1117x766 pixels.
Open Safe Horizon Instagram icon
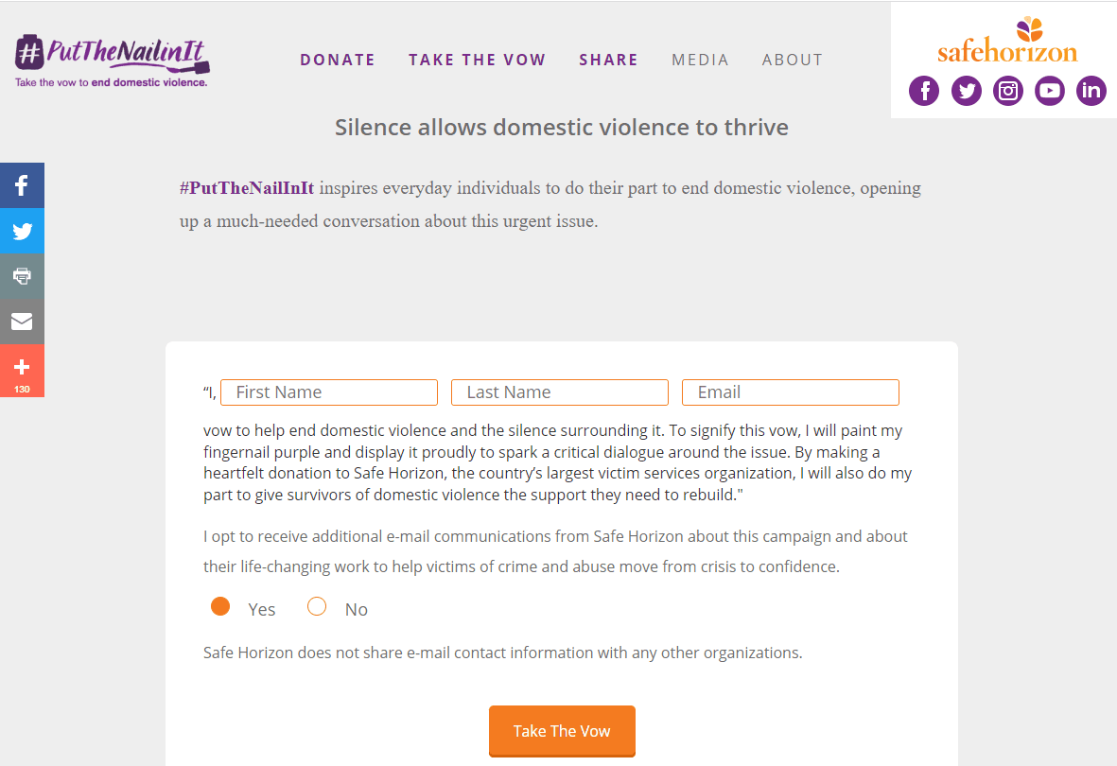(1008, 91)
